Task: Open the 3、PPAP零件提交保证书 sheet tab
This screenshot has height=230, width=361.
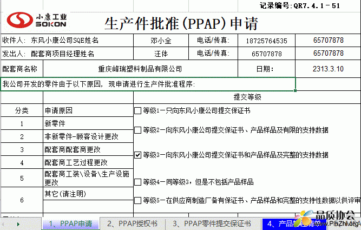Action: tap(212, 224)
